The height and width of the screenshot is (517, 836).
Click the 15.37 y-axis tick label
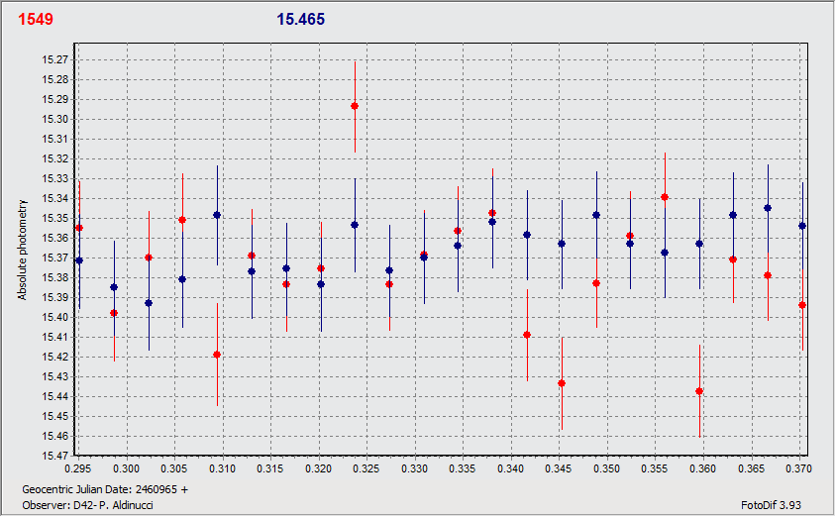tap(54, 258)
